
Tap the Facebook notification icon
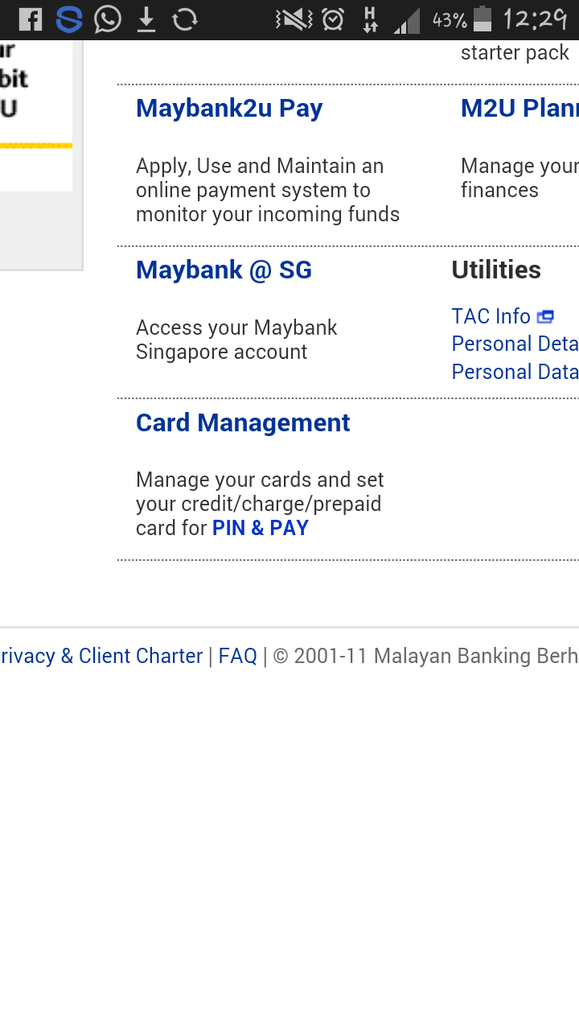coord(30,19)
